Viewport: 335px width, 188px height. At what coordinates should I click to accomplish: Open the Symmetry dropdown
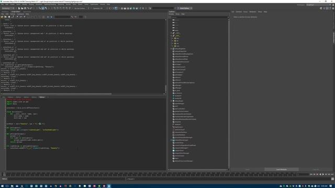[98, 8]
